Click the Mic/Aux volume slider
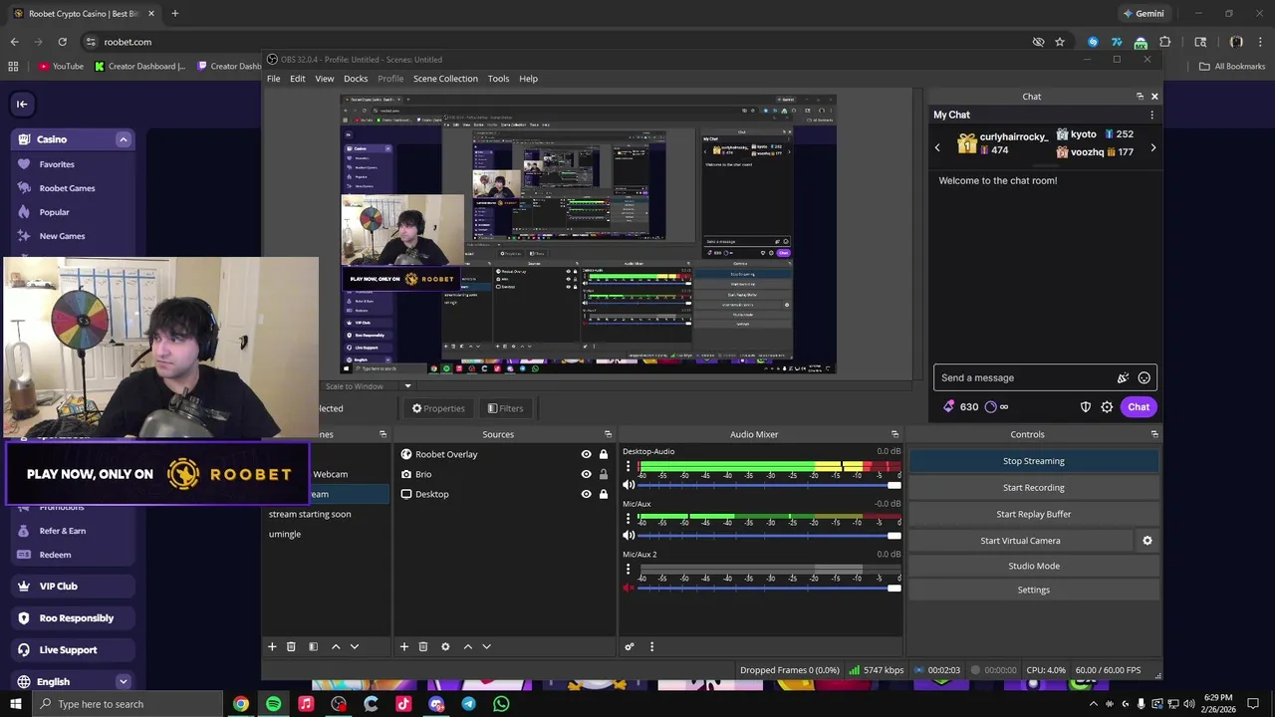 click(768, 536)
